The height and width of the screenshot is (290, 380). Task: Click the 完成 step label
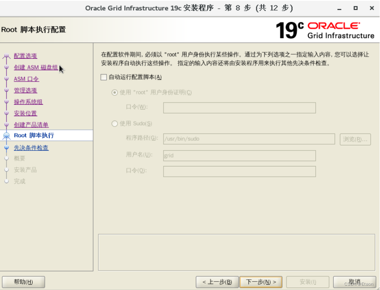[x=20, y=181]
